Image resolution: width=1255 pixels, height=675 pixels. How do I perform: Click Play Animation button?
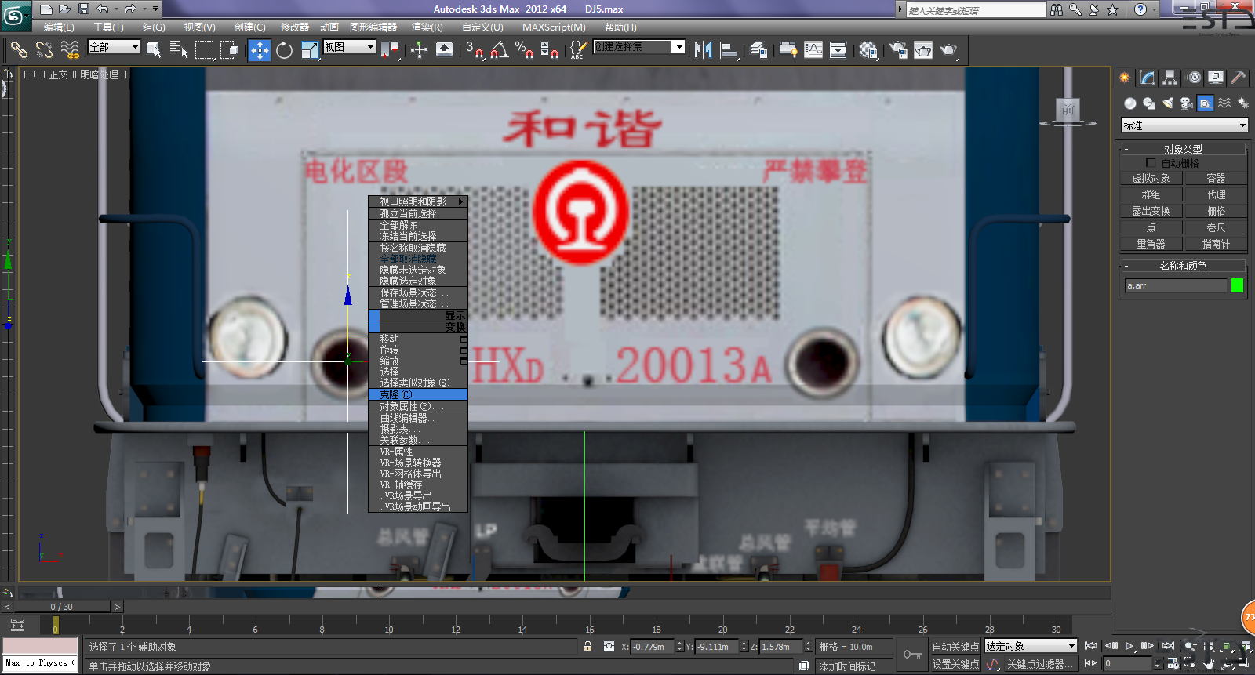(x=1129, y=646)
